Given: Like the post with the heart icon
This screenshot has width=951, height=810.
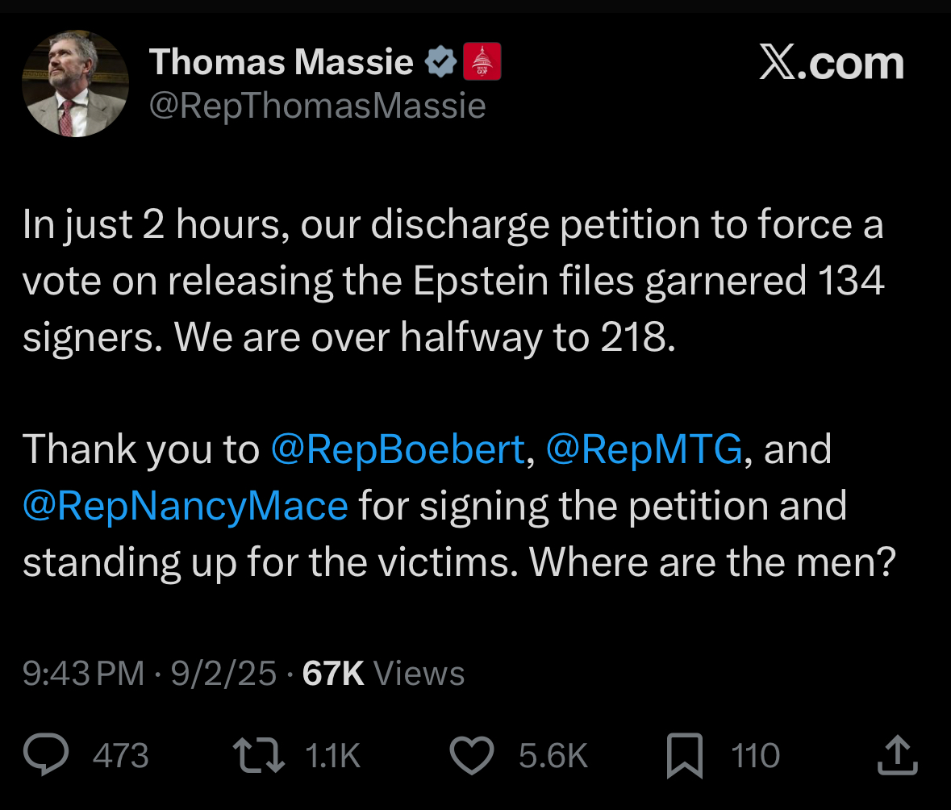Looking at the screenshot, I should point(472,755).
